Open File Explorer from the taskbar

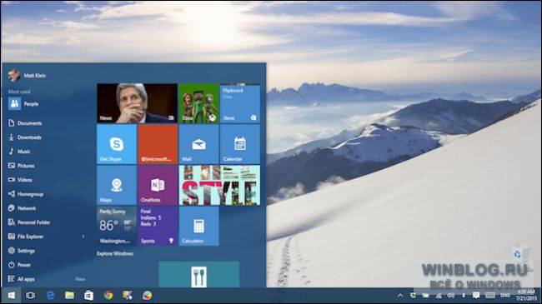[69, 296]
